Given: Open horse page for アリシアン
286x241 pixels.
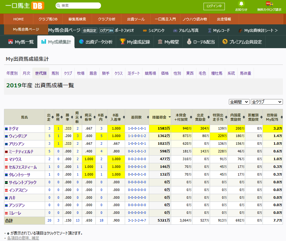Looking at the screenshot, I should [17, 144].
